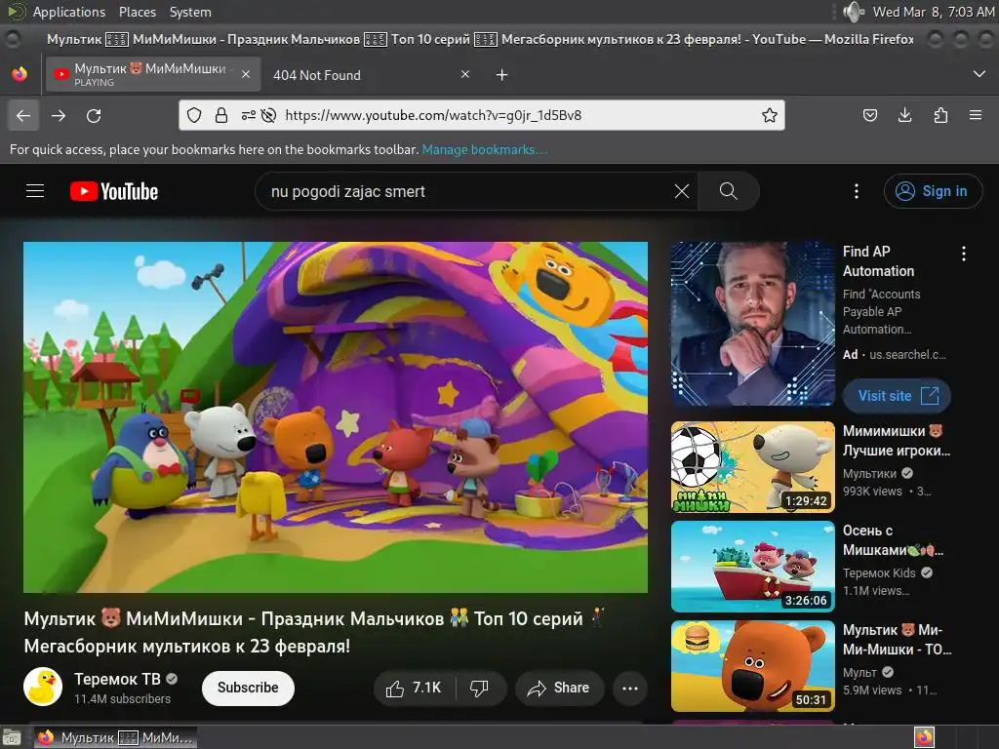This screenshot has height=749, width=999.
Task: Open the Find AP Automation ad thumbnail
Action: pos(752,324)
